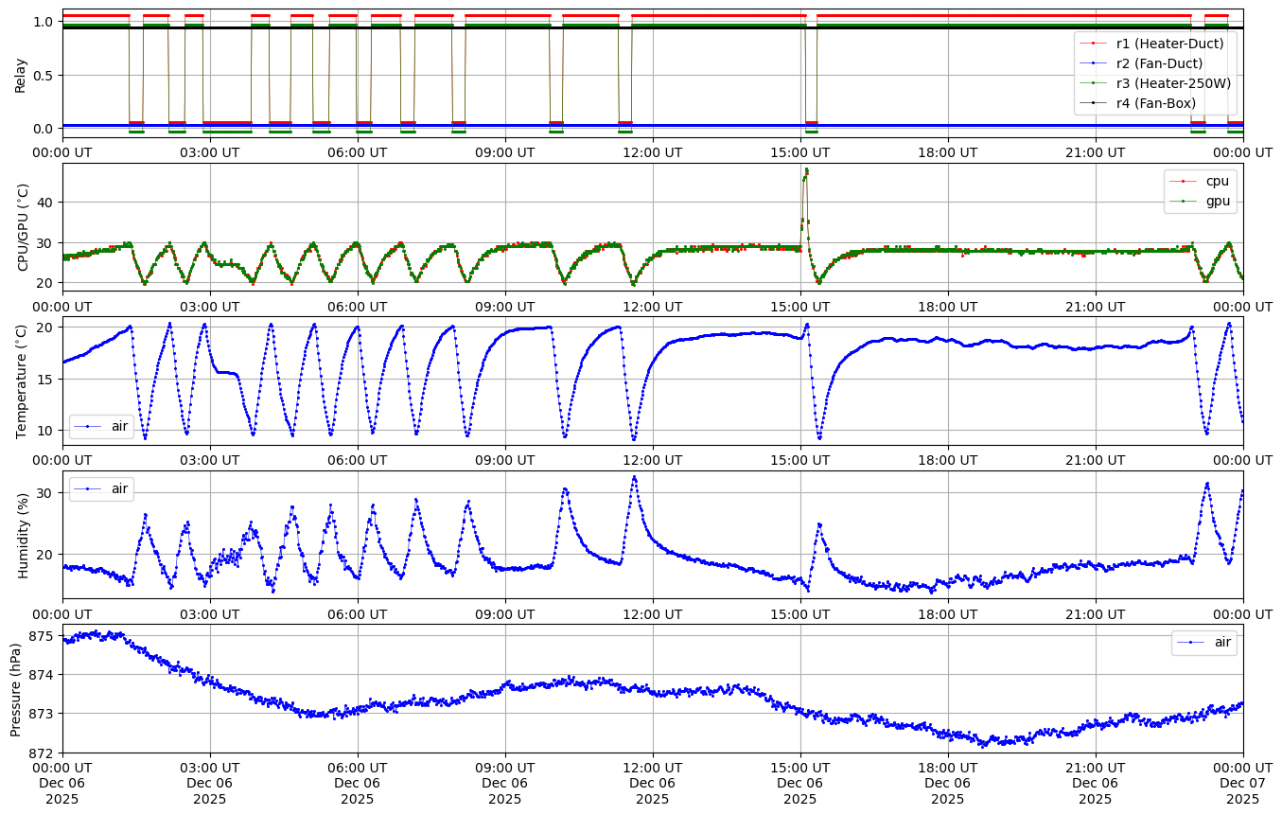
Task: Click the 12:00 UT tick under Pressure plot
Action: pyautogui.click(x=652, y=767)
